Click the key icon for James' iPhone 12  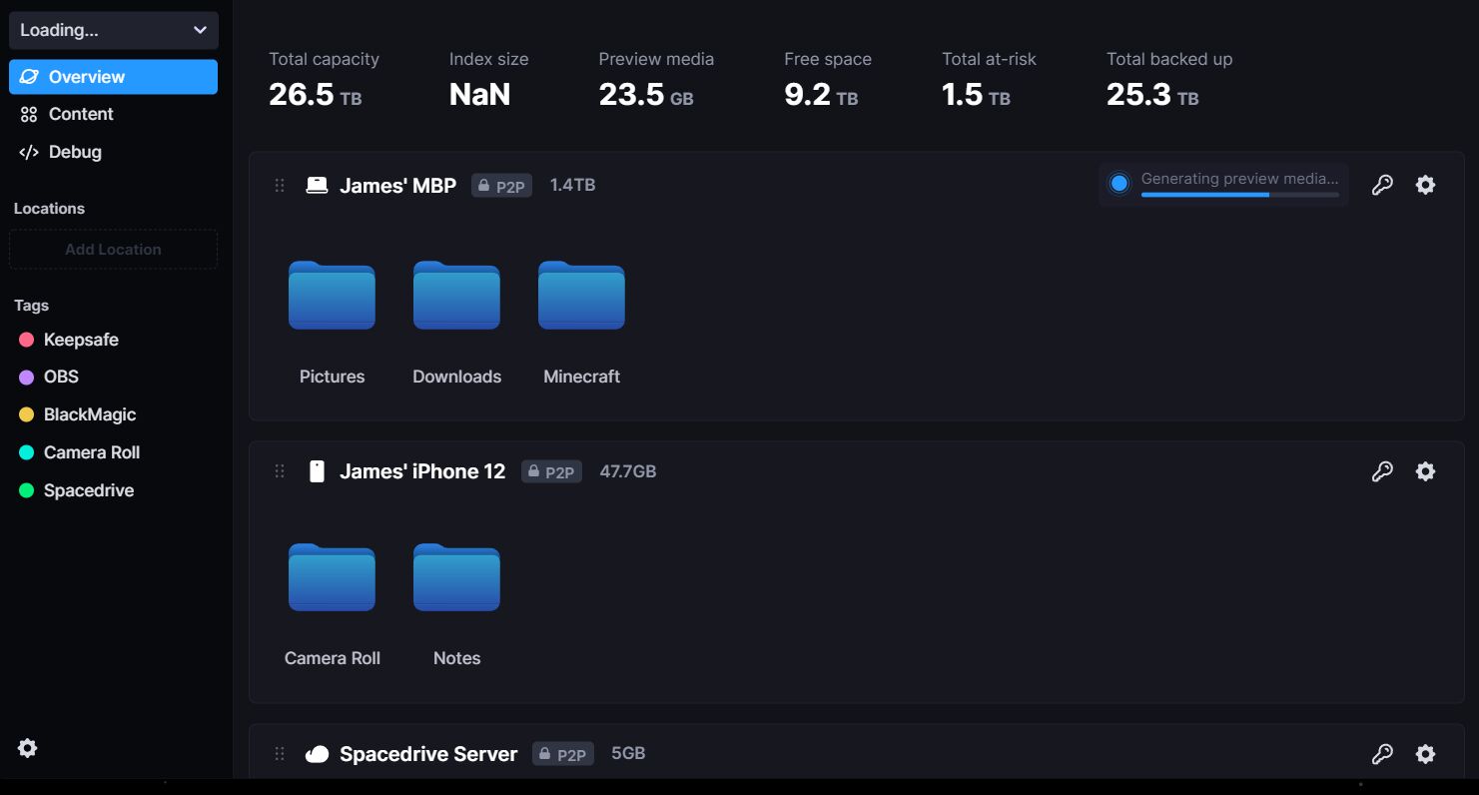pyautogui.click(x=1382, y=471)
